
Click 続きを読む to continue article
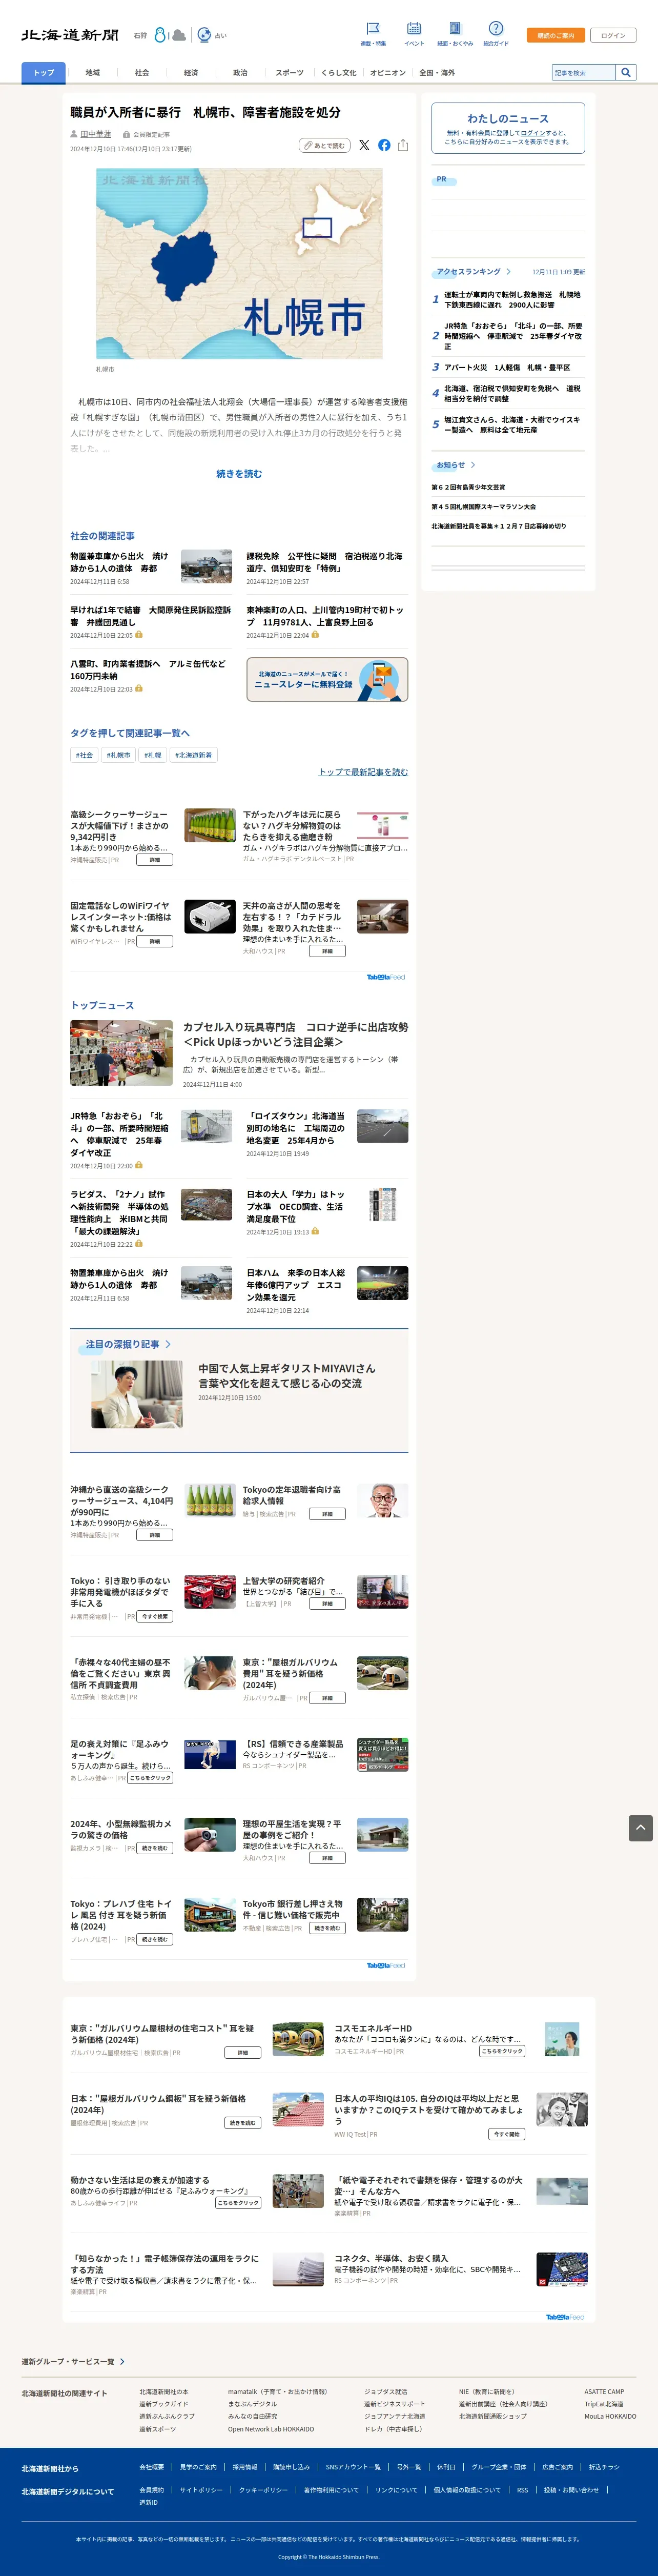[x=239, y=474]
